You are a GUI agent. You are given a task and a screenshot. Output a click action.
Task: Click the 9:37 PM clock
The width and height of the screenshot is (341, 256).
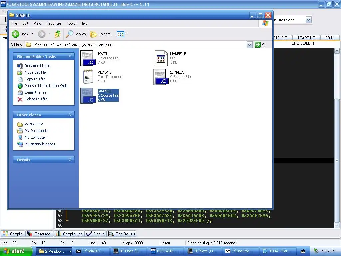coord(329,251)
